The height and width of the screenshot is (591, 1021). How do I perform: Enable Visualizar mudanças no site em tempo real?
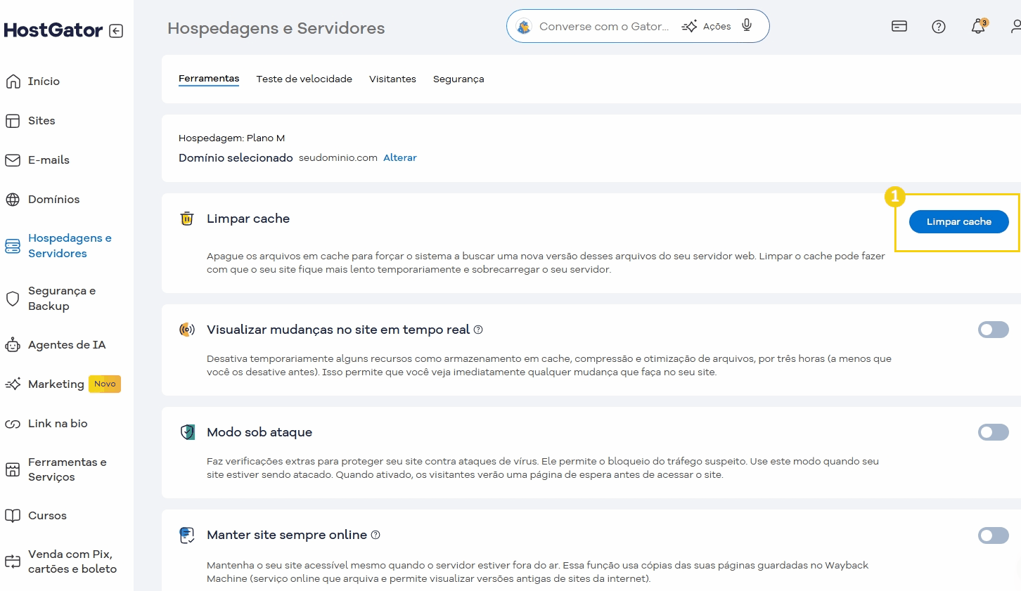[993, 329]
